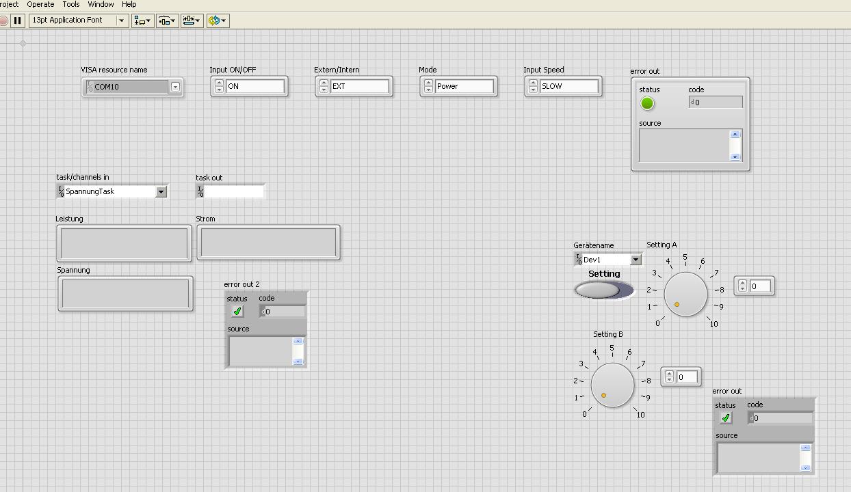This screenshot has width=851, height=492.
Task: Open the Operate menu
Action: tap(40, 4)
